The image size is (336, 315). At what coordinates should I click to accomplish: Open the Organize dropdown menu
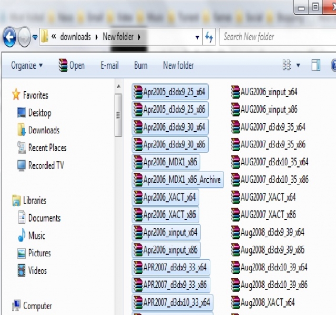coord(27,66)
